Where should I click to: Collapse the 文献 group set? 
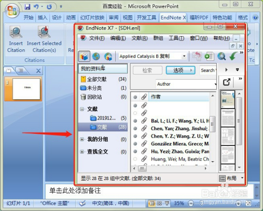pos(82,109)
